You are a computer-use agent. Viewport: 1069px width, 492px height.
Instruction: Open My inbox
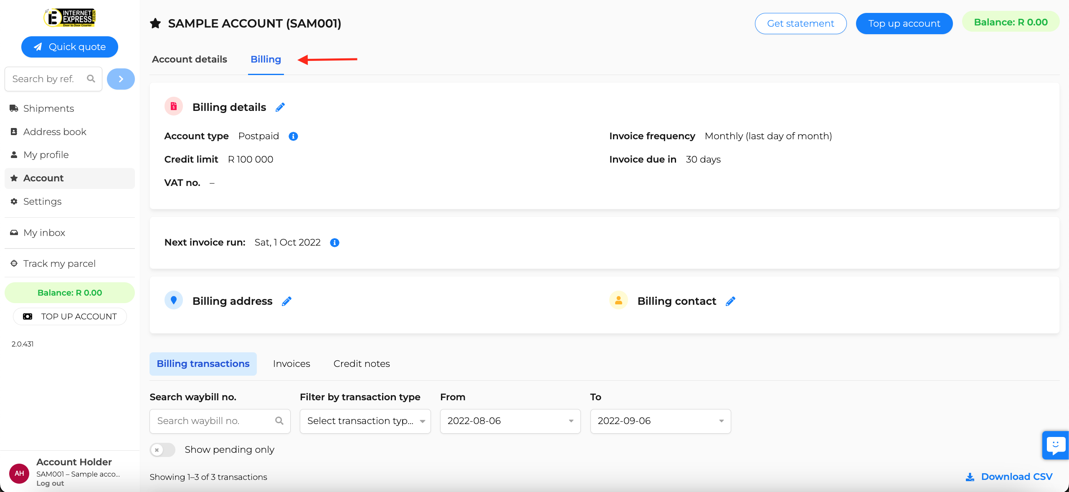pos(69,233)
